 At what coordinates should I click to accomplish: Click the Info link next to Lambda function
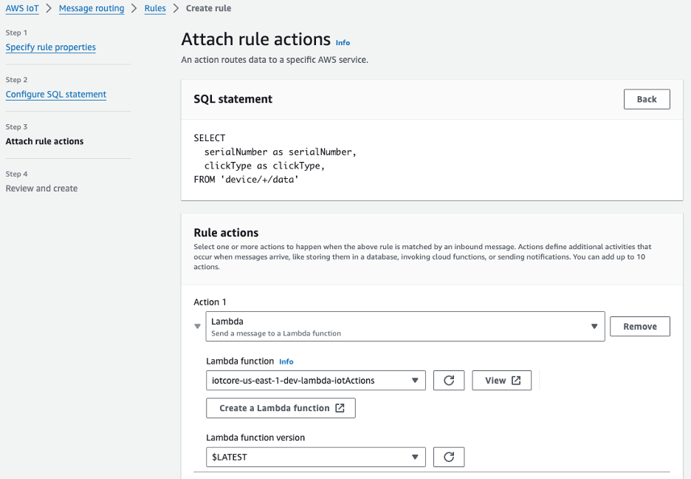point(286,361)
